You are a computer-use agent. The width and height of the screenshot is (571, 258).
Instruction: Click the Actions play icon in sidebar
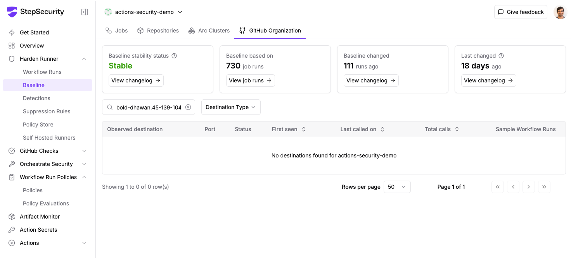click(12, 243)
